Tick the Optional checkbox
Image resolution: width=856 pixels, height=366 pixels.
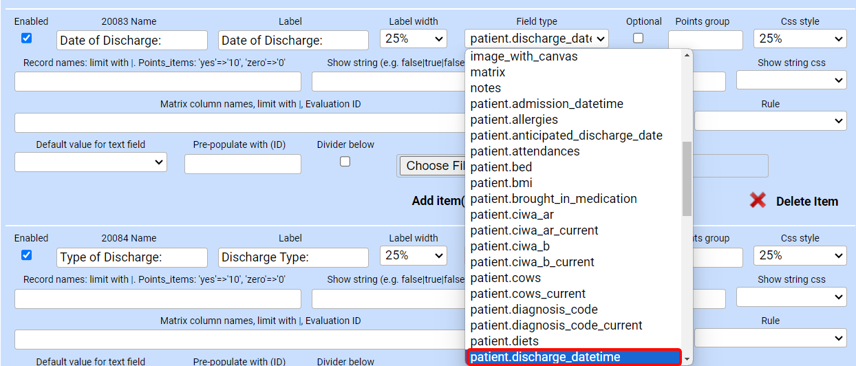pos(638,39)
